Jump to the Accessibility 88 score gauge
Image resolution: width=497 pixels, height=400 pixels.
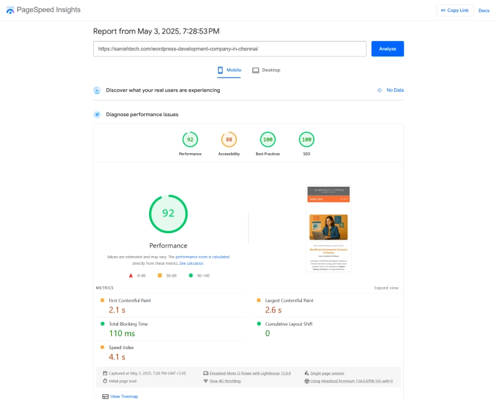[x=229, y=140]
